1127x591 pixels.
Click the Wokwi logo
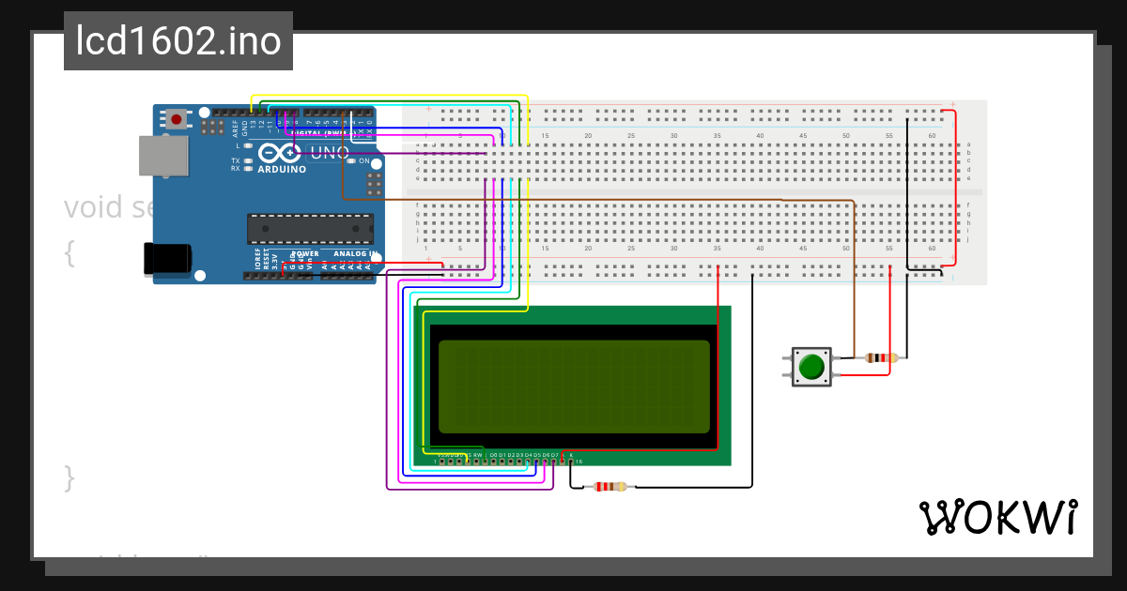coord(998,518)
